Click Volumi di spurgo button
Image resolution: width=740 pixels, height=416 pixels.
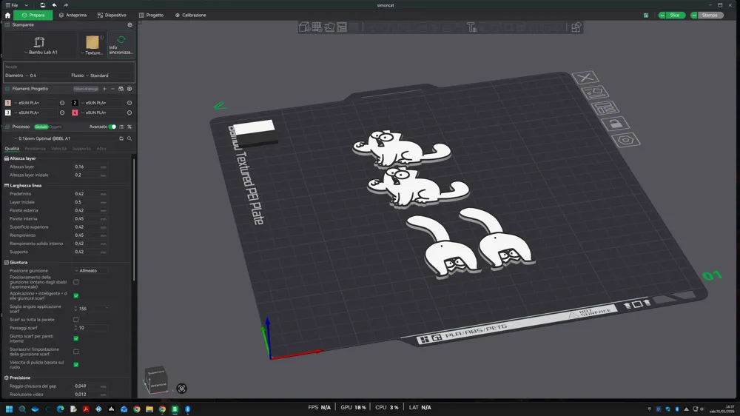[86, 89]
